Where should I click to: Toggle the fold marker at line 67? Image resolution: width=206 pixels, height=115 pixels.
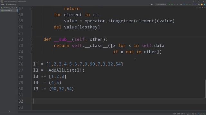32,9
